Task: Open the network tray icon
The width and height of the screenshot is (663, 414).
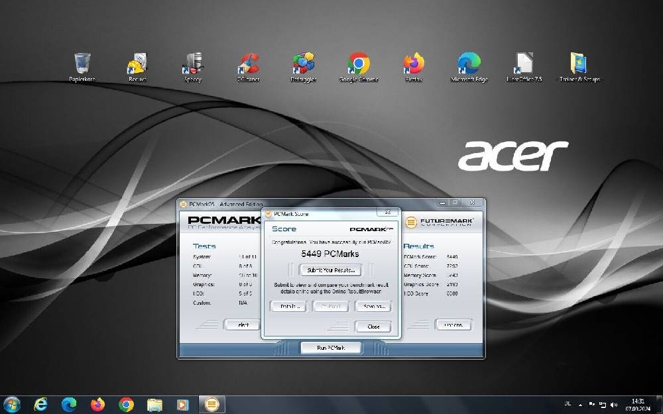Action: point(603,405)
